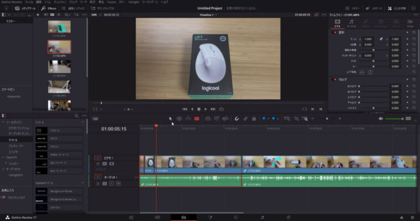This screenshot has width=420, height=221.
Task: Toggle the Transform section enable dot
Action: tap(335, 33)
